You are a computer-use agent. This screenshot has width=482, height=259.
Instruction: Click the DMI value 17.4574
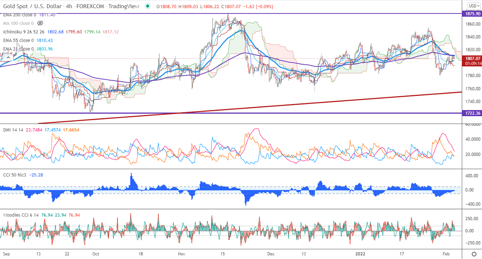click(53, 130)
